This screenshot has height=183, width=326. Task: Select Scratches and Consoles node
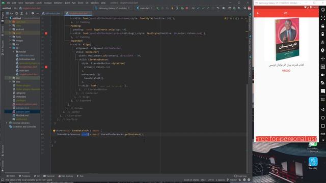click(x=22, y=127)
